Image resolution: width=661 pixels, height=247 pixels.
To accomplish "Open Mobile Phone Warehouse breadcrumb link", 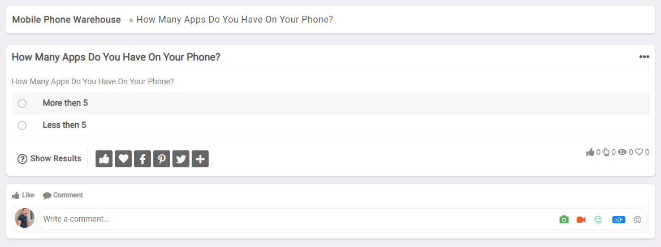I will tap(67, 19).
